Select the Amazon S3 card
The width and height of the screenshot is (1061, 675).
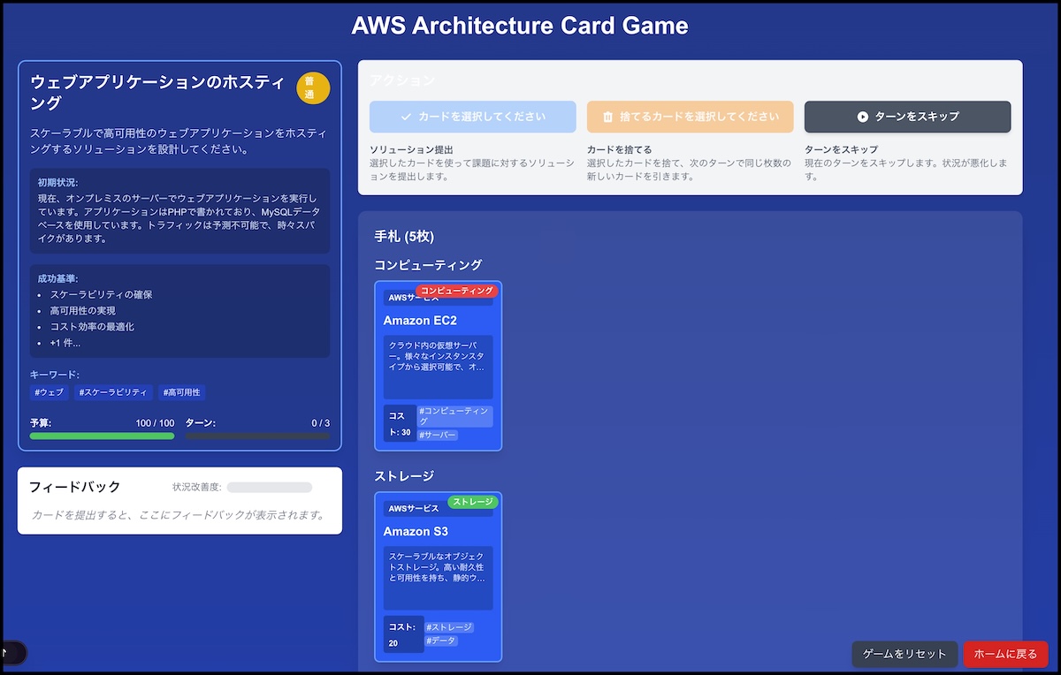point(439,577)
